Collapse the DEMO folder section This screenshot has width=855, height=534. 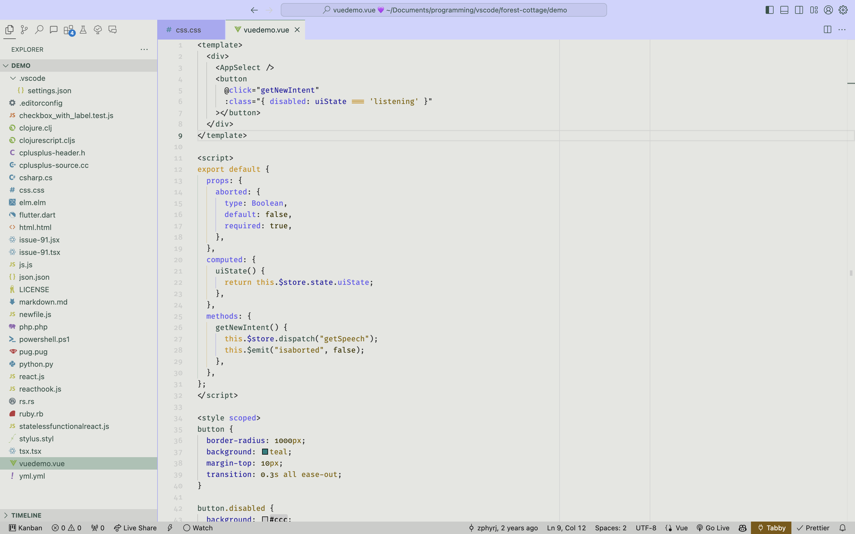(x=78, y=66)
